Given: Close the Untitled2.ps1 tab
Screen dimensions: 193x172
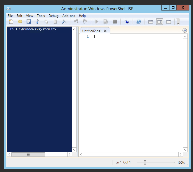Looking at the screenshot, I should pyautogui.click(x=105, y=31).
